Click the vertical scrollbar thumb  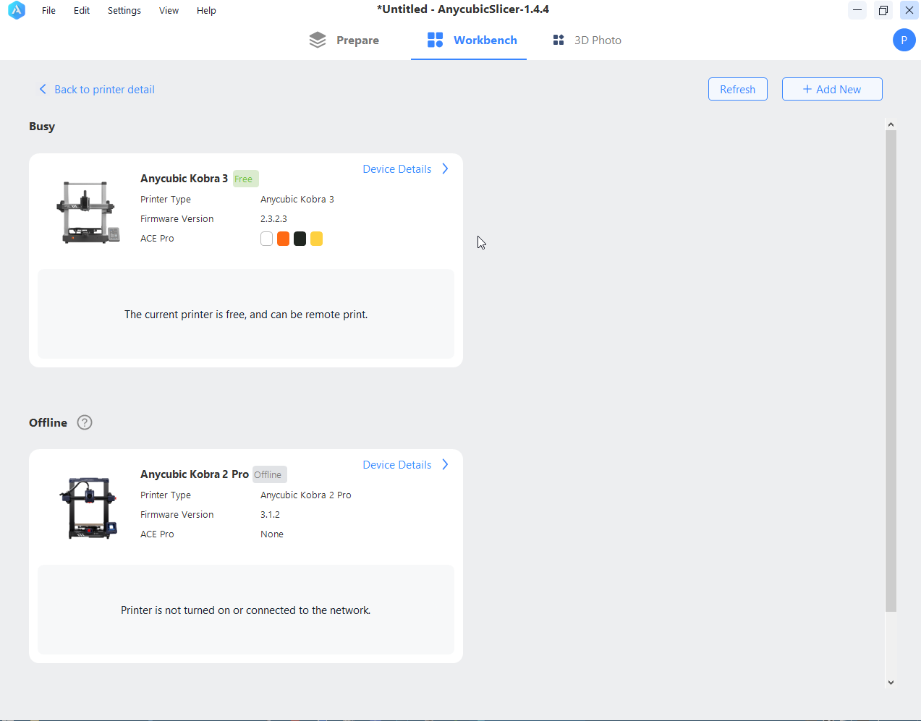[x=891, y=370]
